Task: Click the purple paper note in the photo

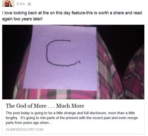Action: (x=61, y=58)
